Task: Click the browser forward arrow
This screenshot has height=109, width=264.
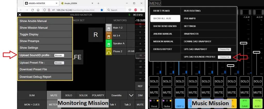Action: (27, 10)
